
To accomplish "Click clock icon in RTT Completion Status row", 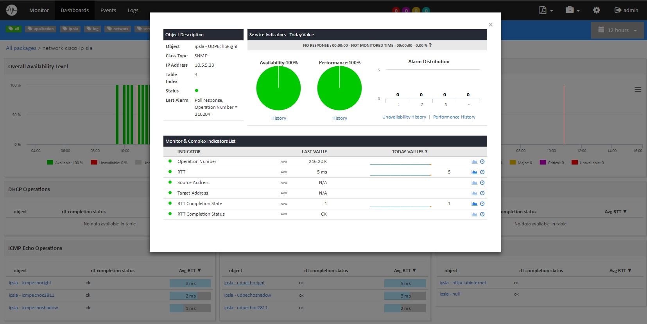I will coord(482,214).
